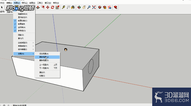The height and width of the screenshot is (106, 191).
Task: Select the Scale tool
Action: point(57,7)
